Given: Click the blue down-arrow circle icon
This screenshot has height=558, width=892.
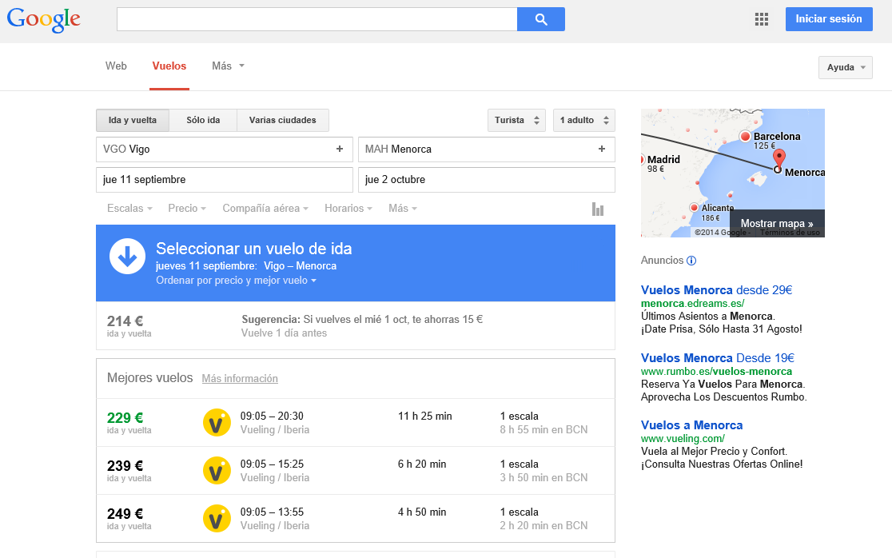Looking at the screenshot, I should coord(127,256).
